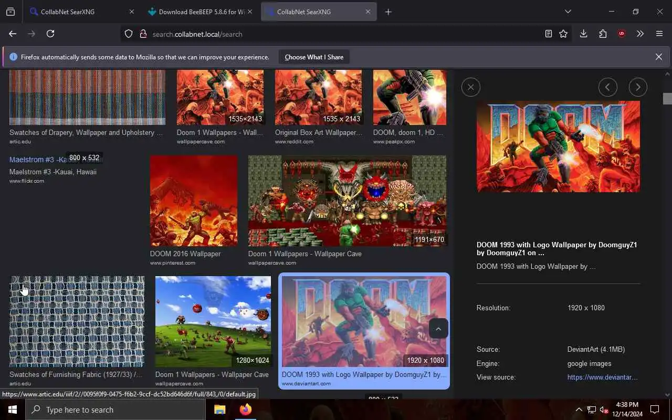Close the first CollabNet SearXNG tab
672x420 pixels.
132,12
